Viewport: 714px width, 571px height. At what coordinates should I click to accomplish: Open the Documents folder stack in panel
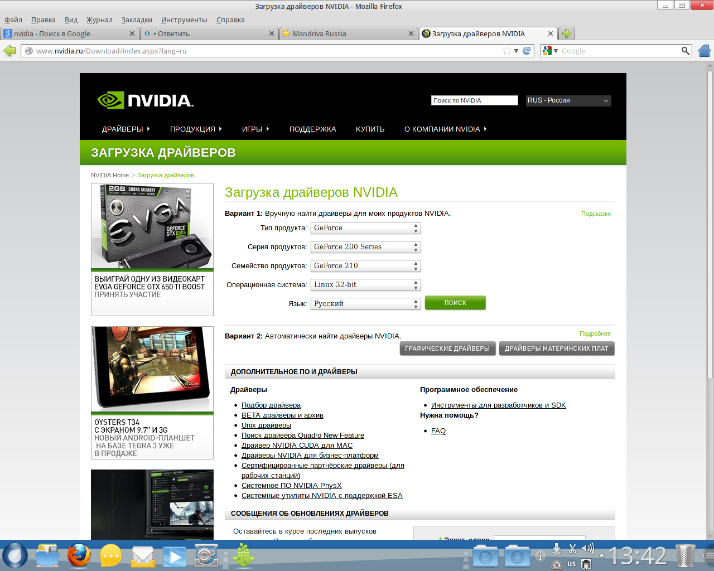tap(485, 556)
